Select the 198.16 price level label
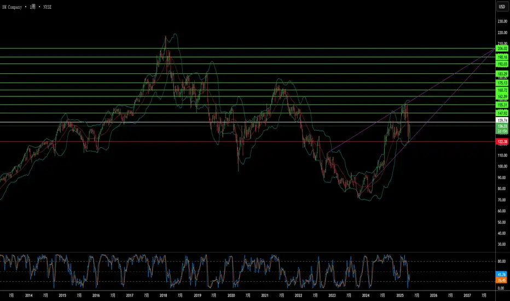Screen dimensions: 510x301 tap(502, 57)
